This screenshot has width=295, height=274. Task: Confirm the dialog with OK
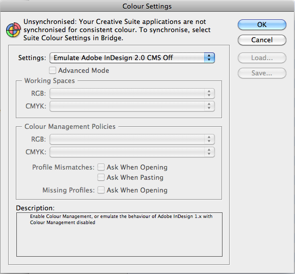click(x=262, y=24)
